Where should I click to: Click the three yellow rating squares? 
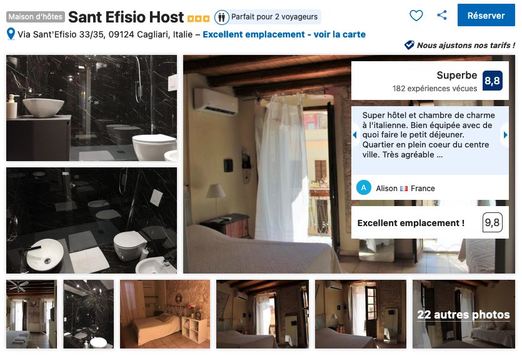pos(198,19)
